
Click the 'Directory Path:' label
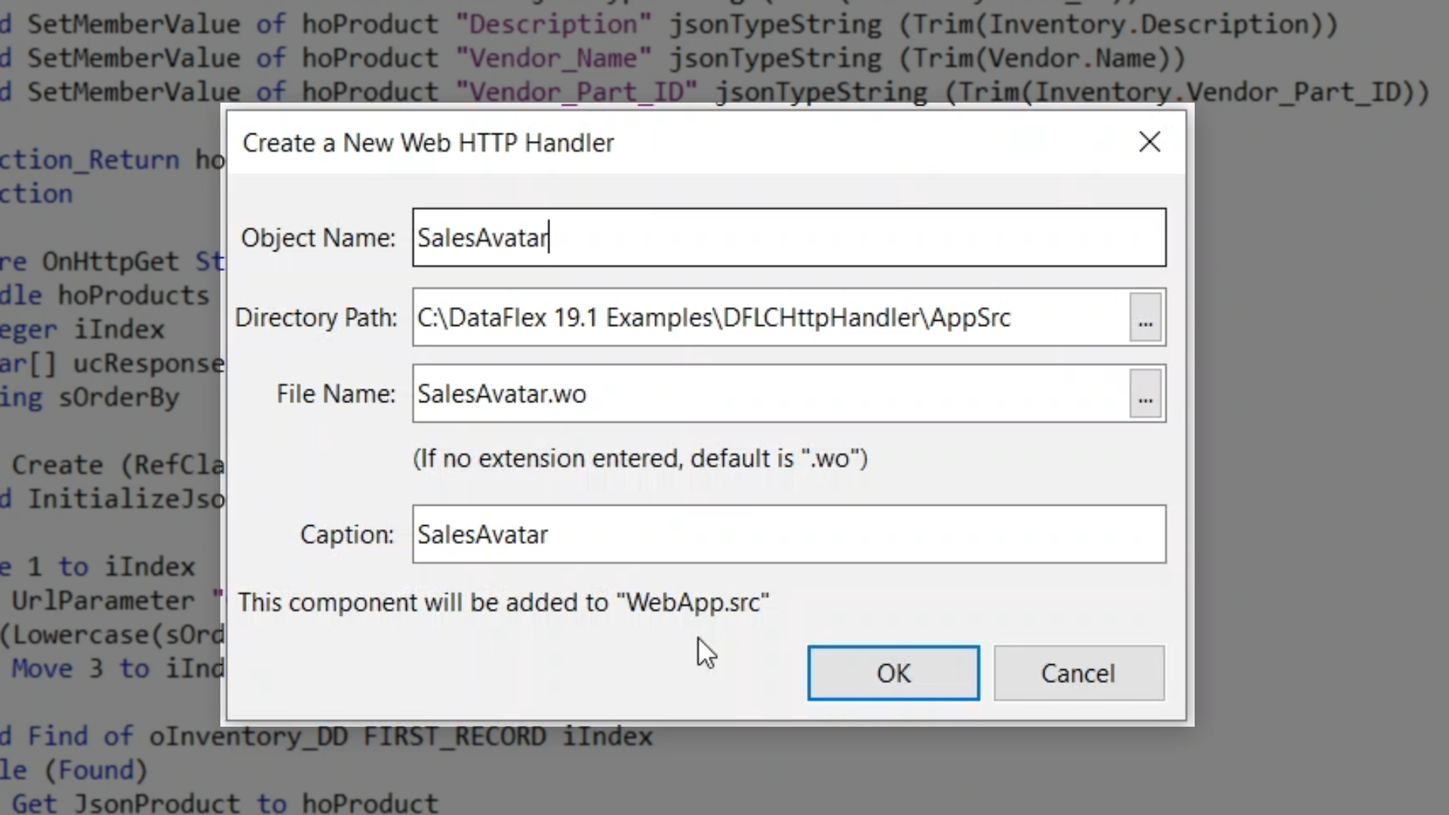tap(315, 318)
